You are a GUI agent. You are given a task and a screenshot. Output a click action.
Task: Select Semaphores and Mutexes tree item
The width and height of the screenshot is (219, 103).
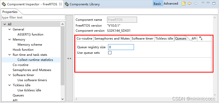click(x=32, y=70)
